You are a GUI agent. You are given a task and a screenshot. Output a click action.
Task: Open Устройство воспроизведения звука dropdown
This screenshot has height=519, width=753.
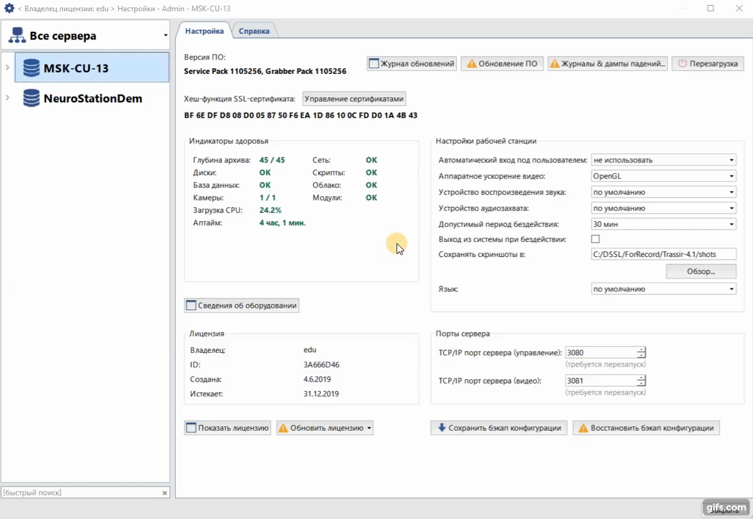coord(664,192)
